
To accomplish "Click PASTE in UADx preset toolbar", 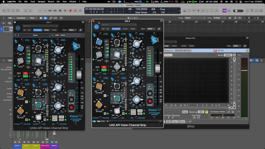I will pyautogui.click(x=63, y=35).
